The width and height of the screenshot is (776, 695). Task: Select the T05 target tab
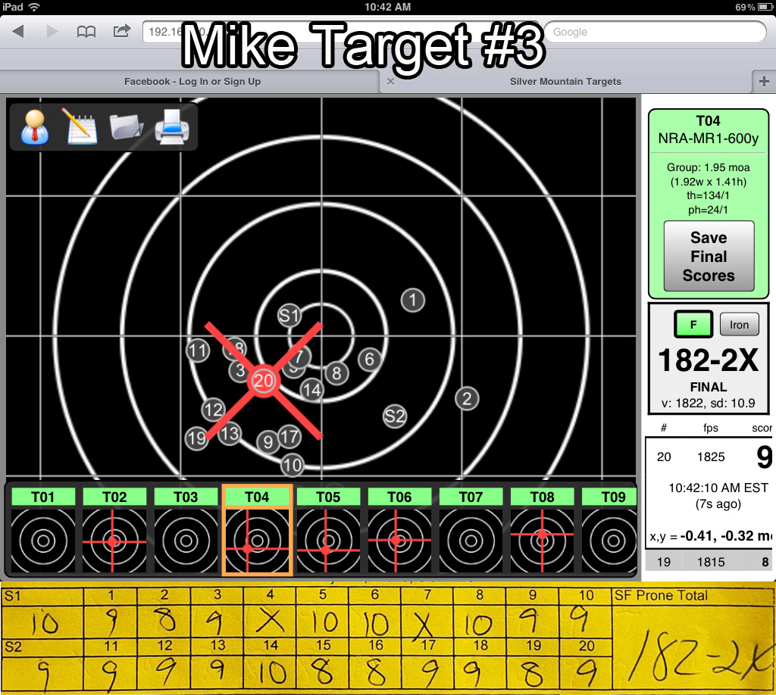(x=328, y=497)
